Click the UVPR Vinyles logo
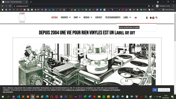This screenshot has height=99, width=176. point(22,18)
